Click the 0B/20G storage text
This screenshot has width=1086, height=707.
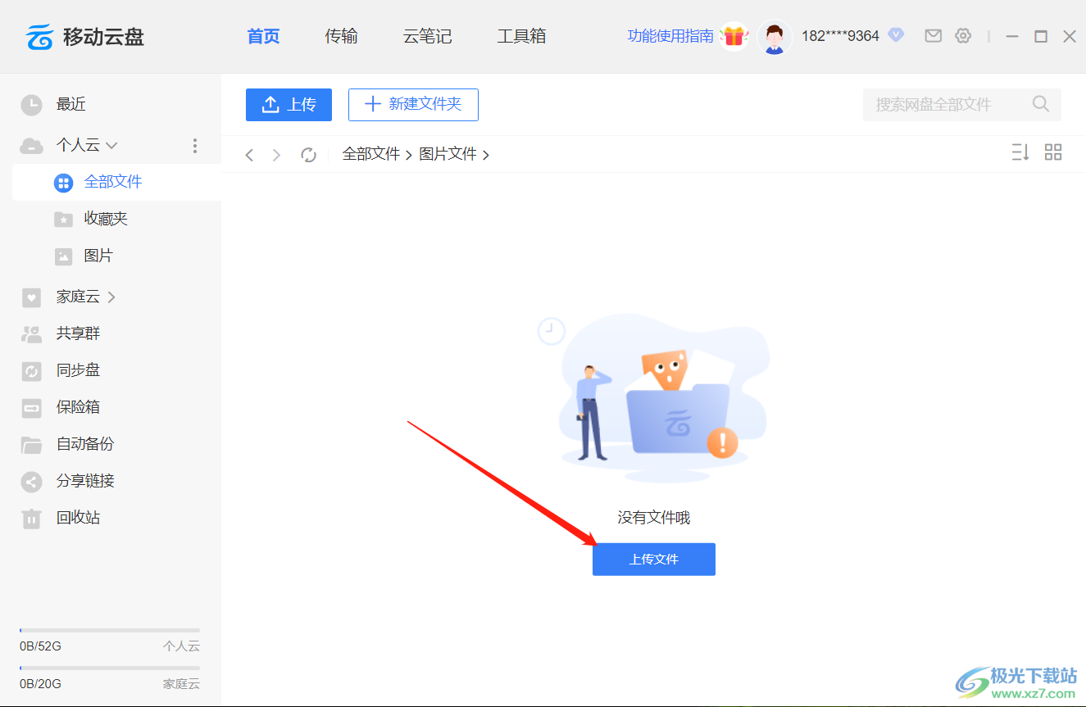click(41, 684)
